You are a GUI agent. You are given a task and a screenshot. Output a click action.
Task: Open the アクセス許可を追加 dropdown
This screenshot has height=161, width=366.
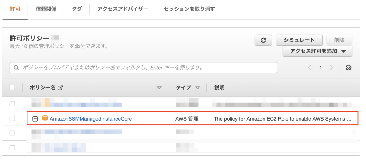(x=318, y=51)
